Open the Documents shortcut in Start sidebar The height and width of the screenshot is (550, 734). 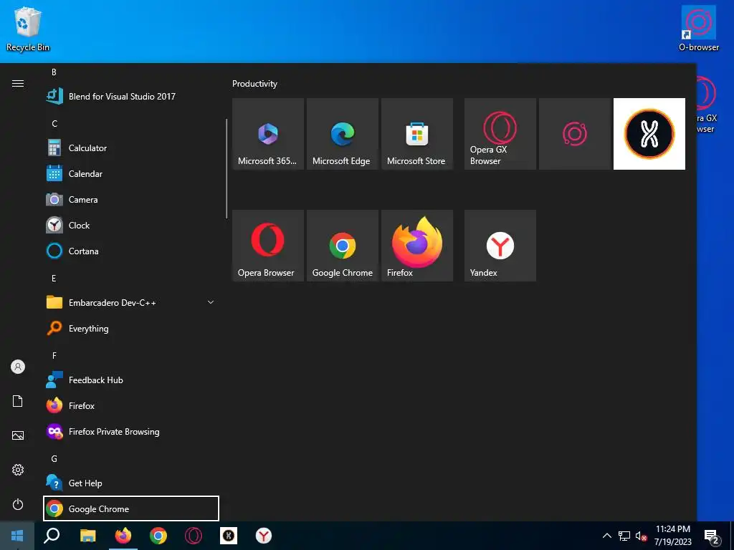[x=18, y=401]
